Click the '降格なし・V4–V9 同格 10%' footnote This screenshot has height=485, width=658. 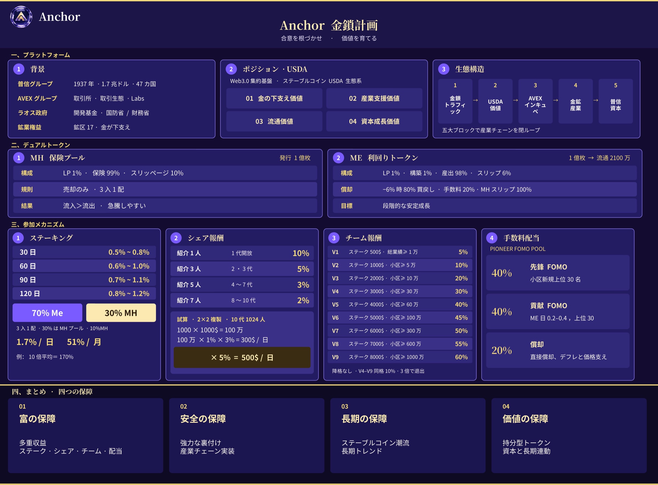pyautogui.click(x=378, y=371)
